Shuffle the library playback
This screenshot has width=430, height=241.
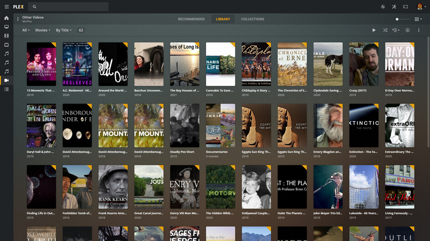(x=385, y=30)
